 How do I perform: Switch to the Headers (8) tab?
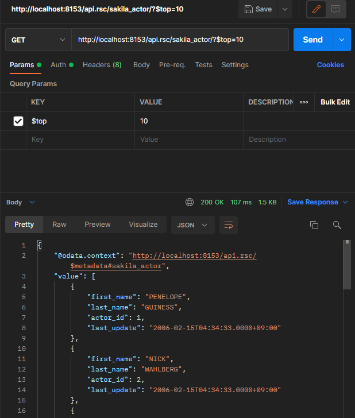pyautogui.click(x=102, y=65)
